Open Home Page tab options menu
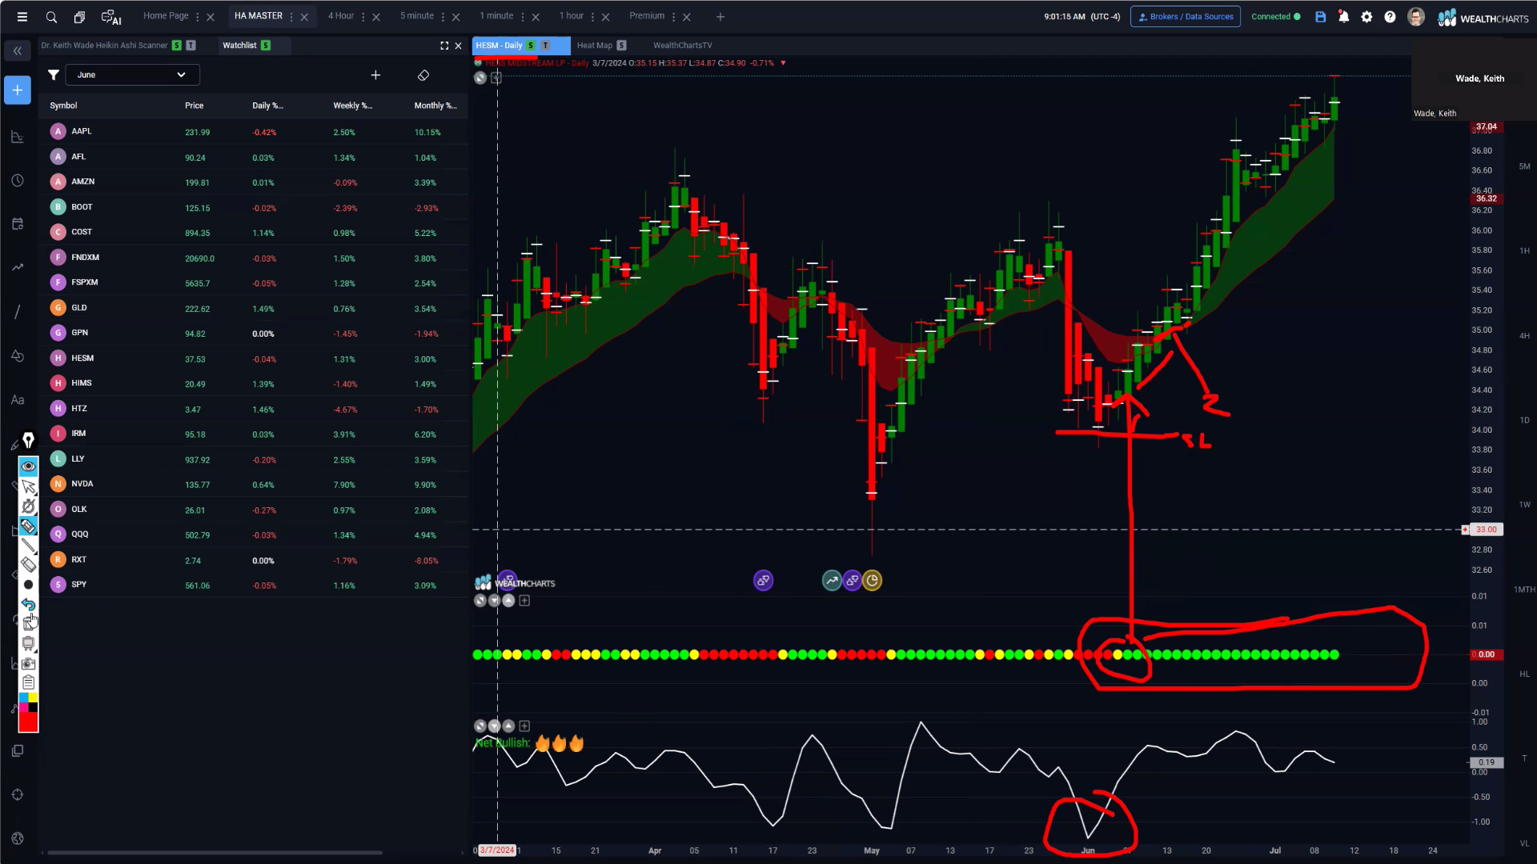The width and height of the screenshot is (1537, 864). pyautogui.click(x=197, y=17)
